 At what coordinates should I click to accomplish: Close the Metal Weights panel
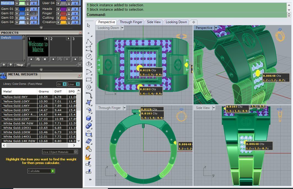coord(79,75)
